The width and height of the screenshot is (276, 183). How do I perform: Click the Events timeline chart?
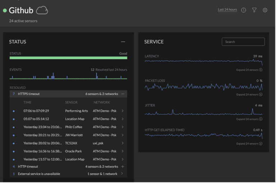68,76
